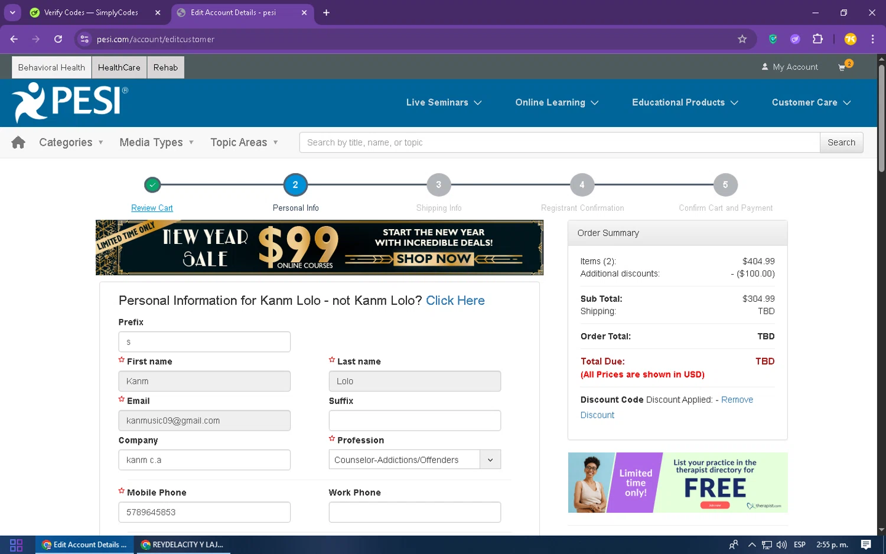
Task: Reload the page with the refresh icon
Action: 58,39
